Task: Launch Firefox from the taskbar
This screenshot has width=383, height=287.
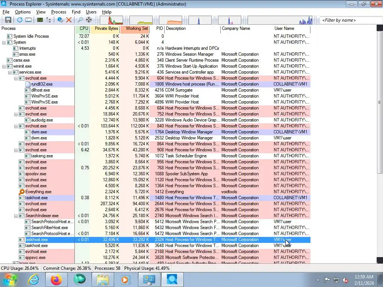Action: click(x=56, y=280)
